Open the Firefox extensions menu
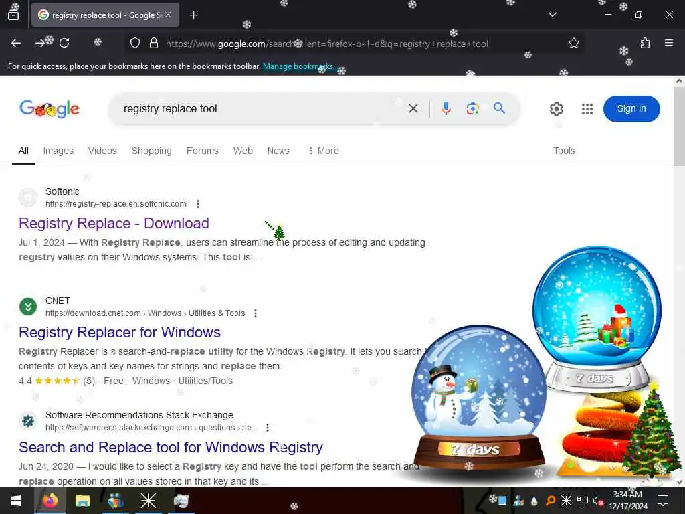 (x=645, y=43)
